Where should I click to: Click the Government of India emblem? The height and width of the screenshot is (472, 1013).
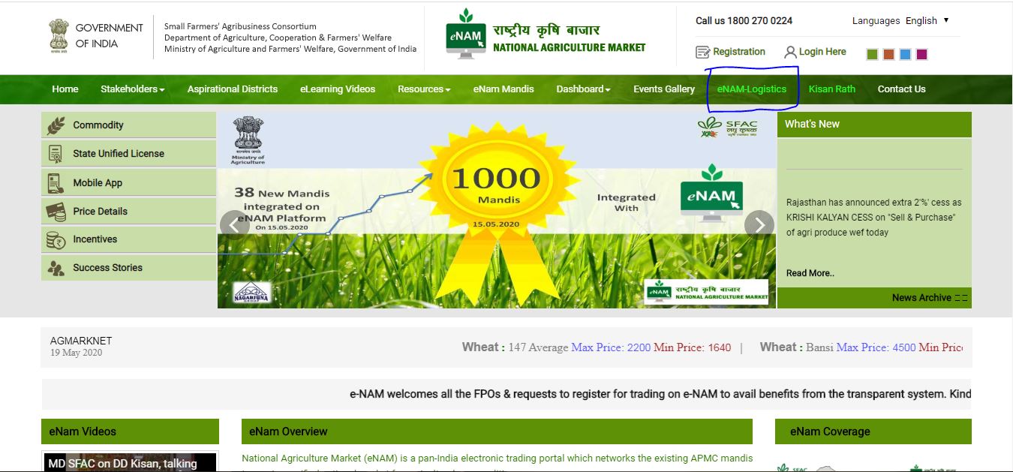point(59,35)
